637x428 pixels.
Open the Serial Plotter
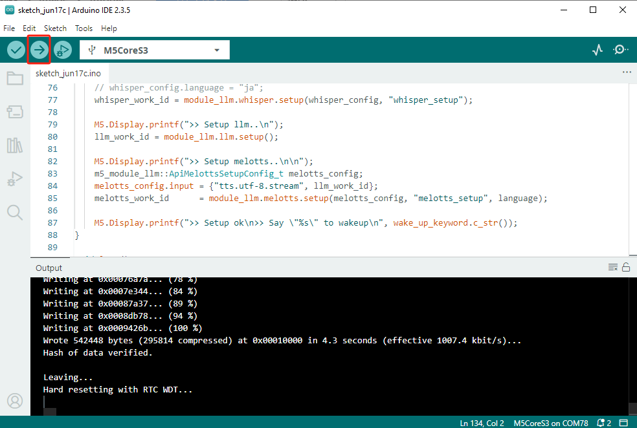point(597,50)
